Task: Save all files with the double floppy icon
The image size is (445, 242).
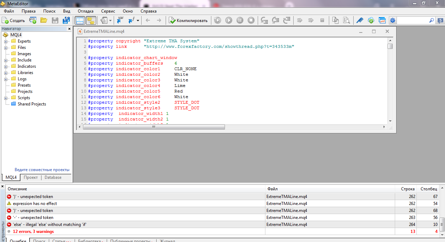Action: tap(66, 20)
